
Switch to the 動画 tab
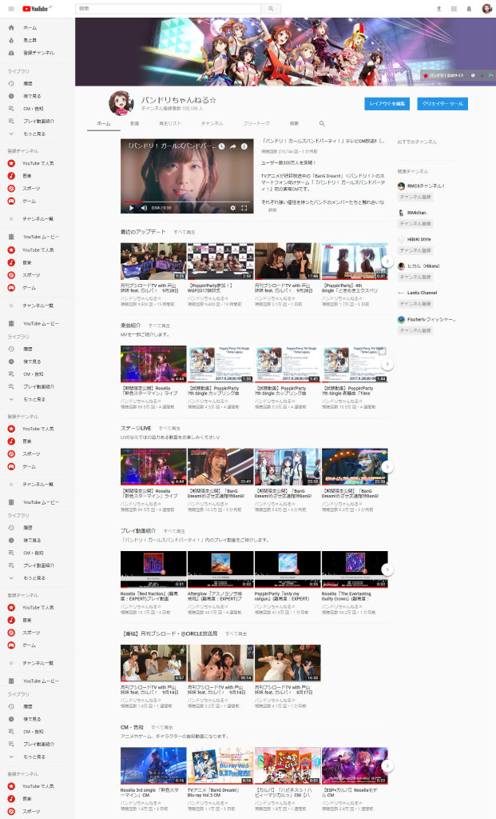coord(134,124)
